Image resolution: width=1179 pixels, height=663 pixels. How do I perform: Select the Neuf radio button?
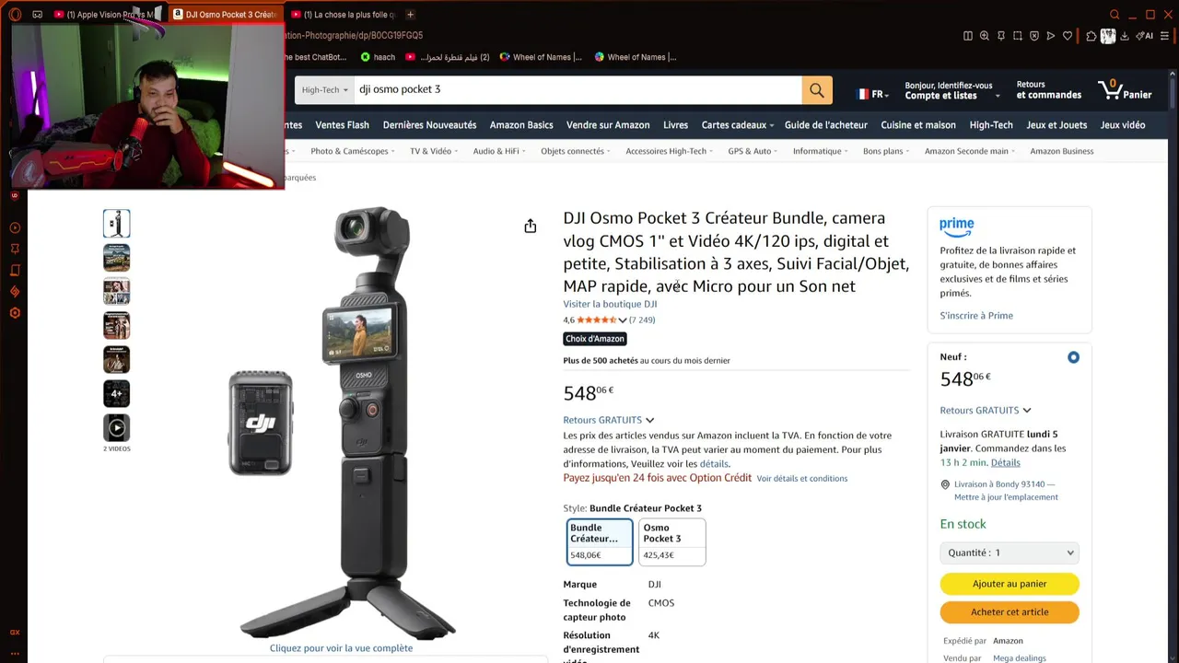coord(1073,357)
